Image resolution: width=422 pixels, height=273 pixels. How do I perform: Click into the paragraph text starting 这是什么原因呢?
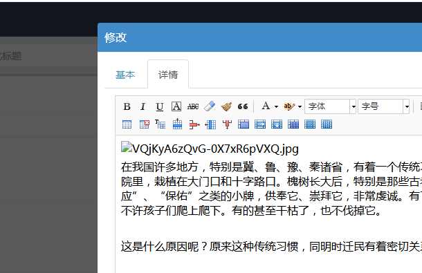271,246
